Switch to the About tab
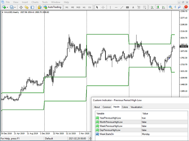This screenshot has height=141, width=189. (x=97, y=107)
